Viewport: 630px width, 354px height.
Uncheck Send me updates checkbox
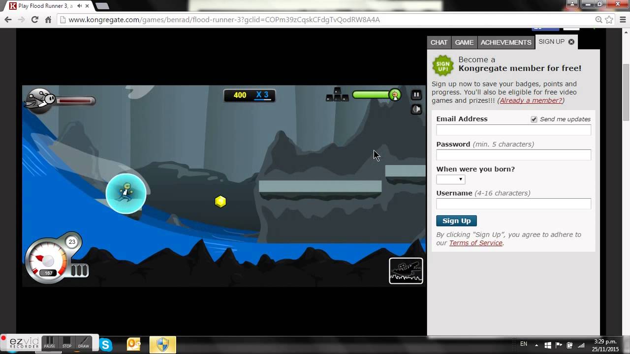point(534,119)
